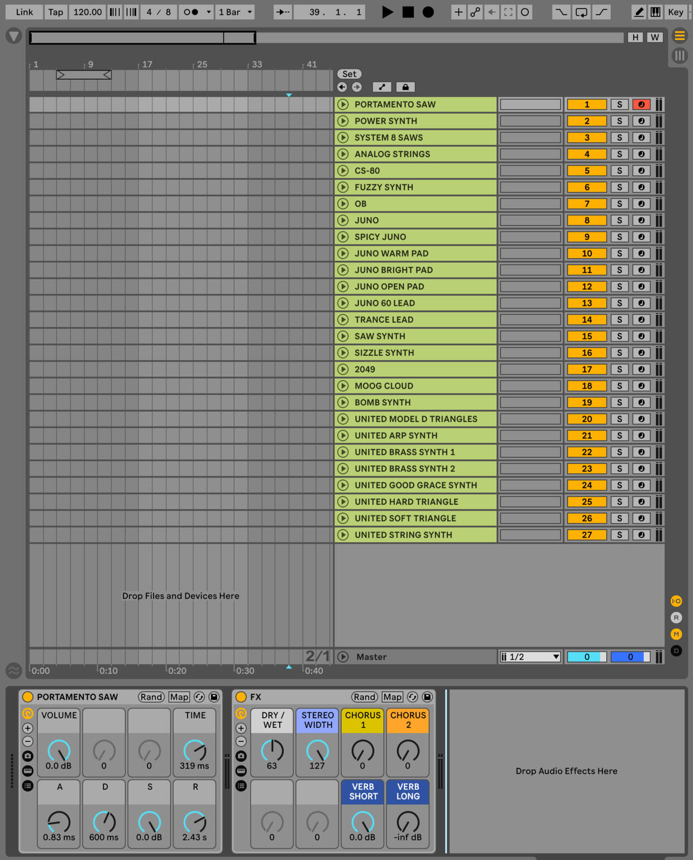Screen dimensions: 693x860
Task: Jump to the previous locator arrow
Action: tap(342, 87)
